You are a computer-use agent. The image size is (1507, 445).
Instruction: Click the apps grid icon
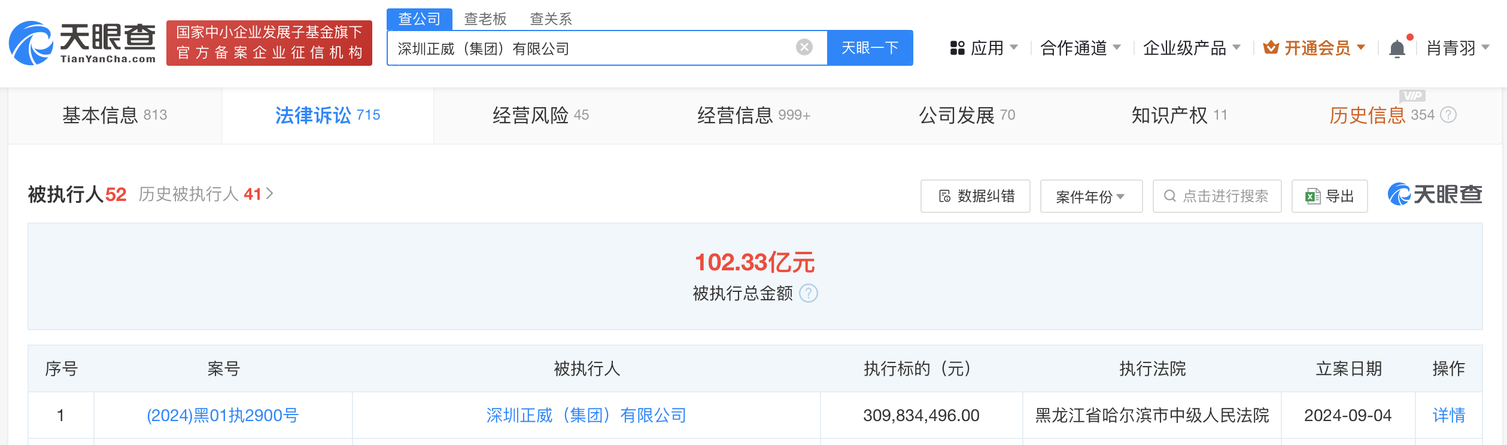click(x=958, y=48)
